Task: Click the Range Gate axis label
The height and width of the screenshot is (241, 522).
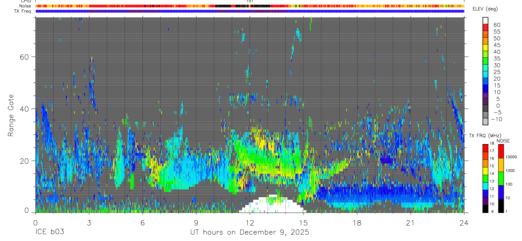Action: [11, 115]
